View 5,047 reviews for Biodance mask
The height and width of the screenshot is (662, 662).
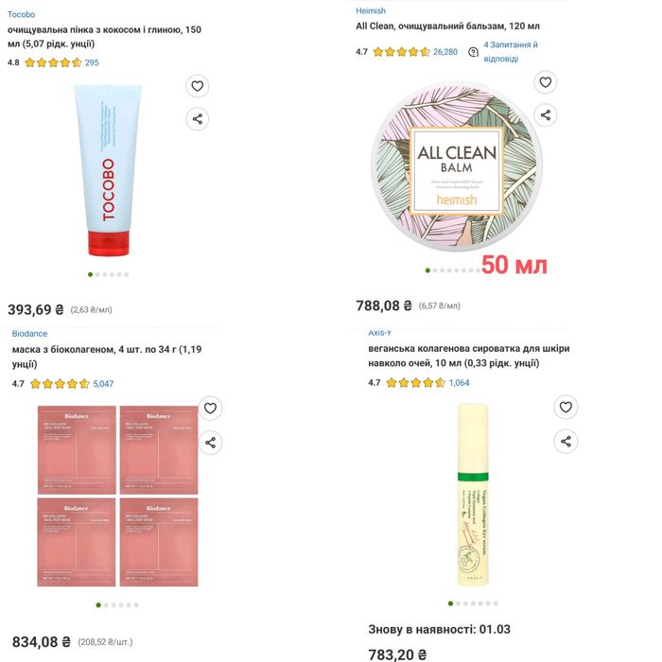[x=103, y=384]
